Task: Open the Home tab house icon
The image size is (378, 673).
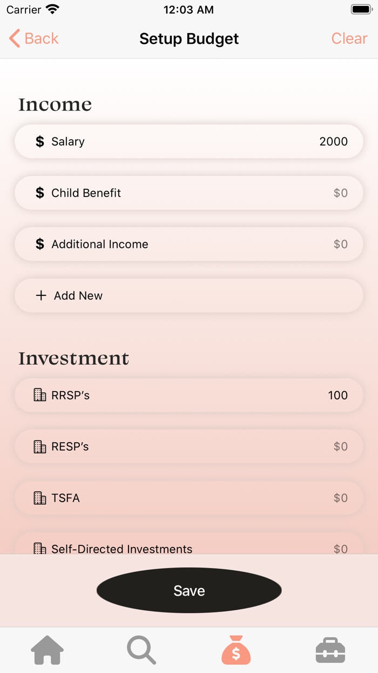Action: (x=48, y=650)
